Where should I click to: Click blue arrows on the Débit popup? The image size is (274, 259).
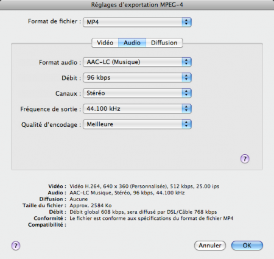pyautogui.click(x=186, y=77)
